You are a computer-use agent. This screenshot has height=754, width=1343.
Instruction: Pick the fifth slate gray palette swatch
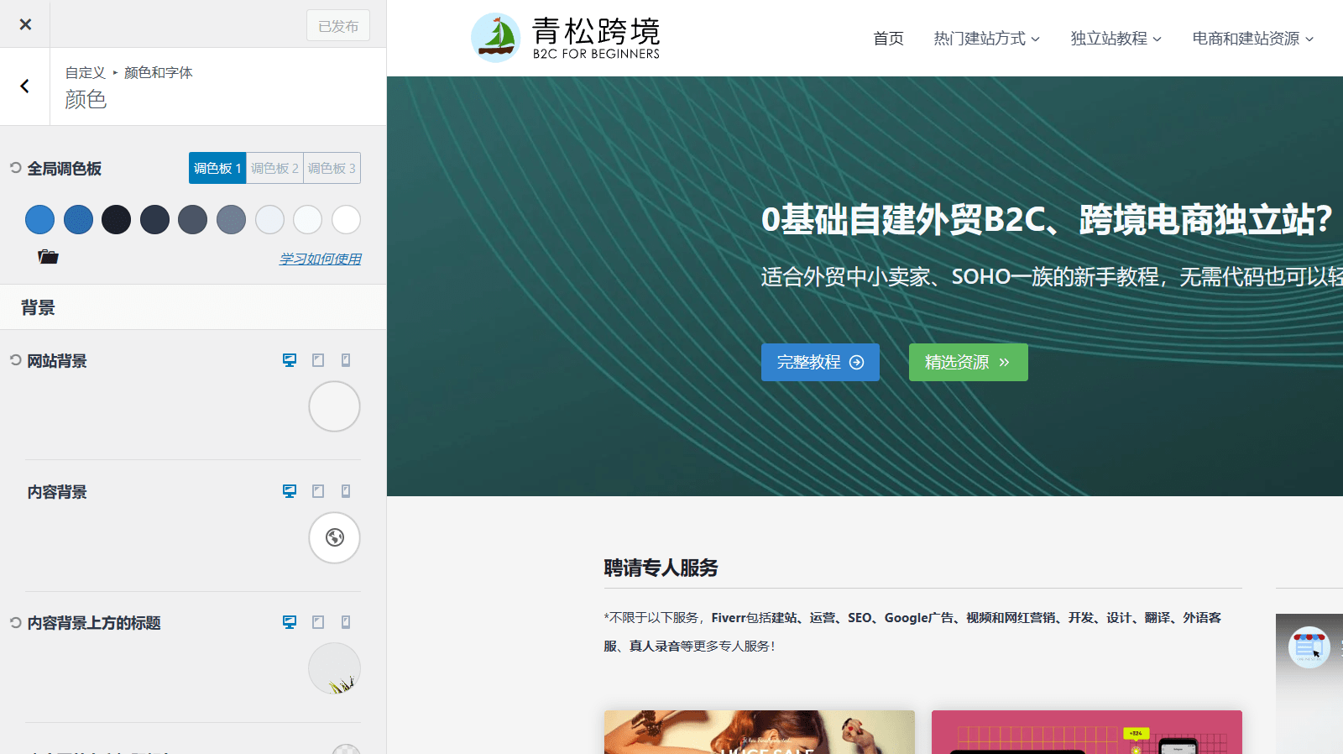[192, 219]
